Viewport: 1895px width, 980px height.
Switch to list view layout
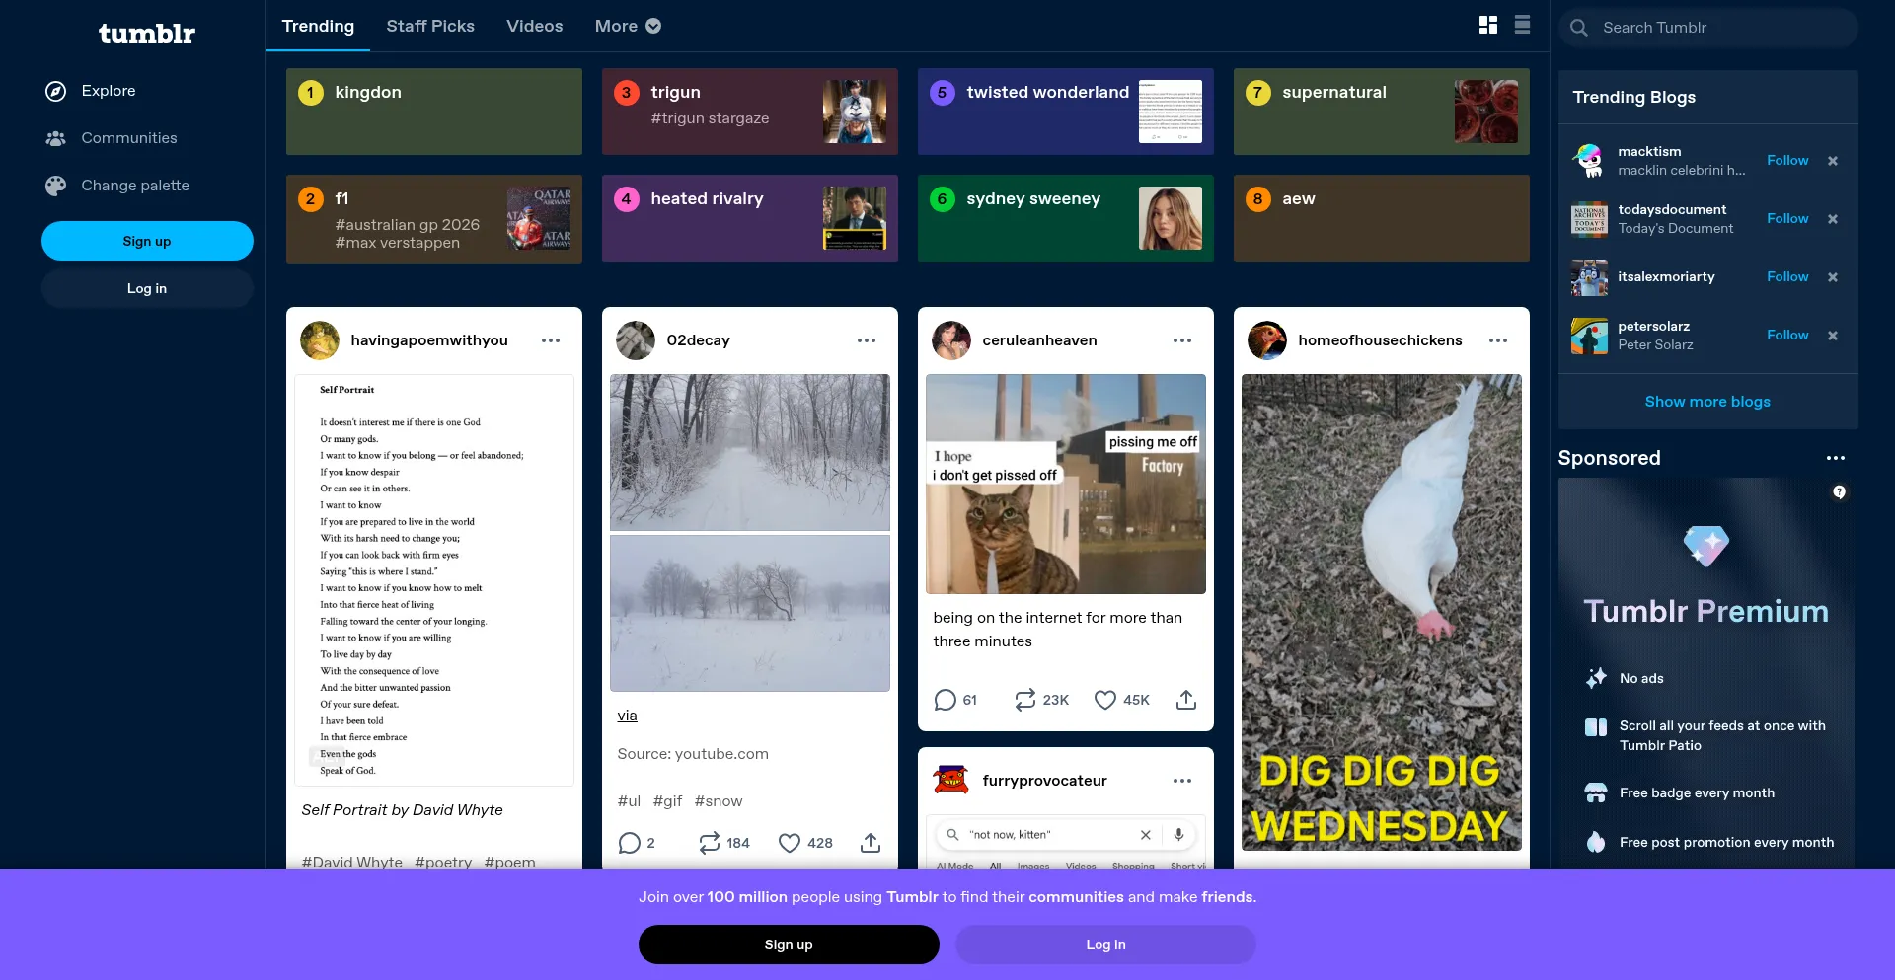[x=1523, y=25]
